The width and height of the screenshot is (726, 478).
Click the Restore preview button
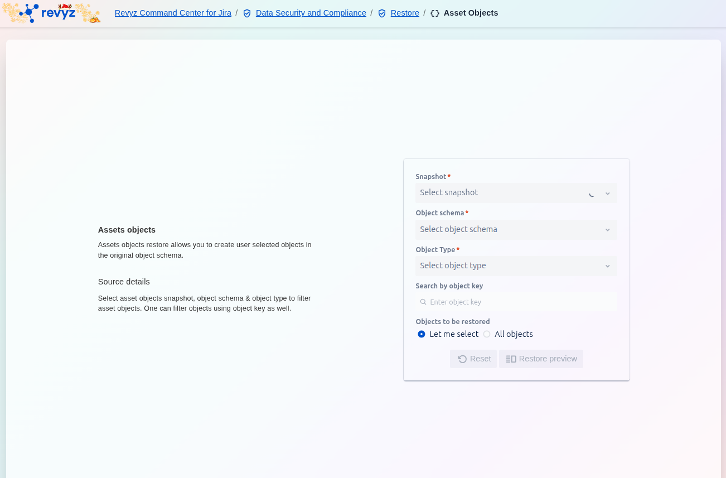click(541, 359)
